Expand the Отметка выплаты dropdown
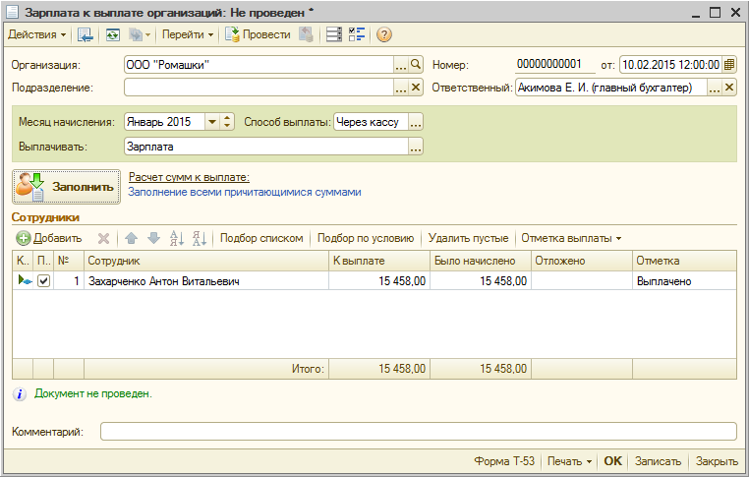Image resolution: width=749 pixels, height=477 pixels. click(570, 238)
